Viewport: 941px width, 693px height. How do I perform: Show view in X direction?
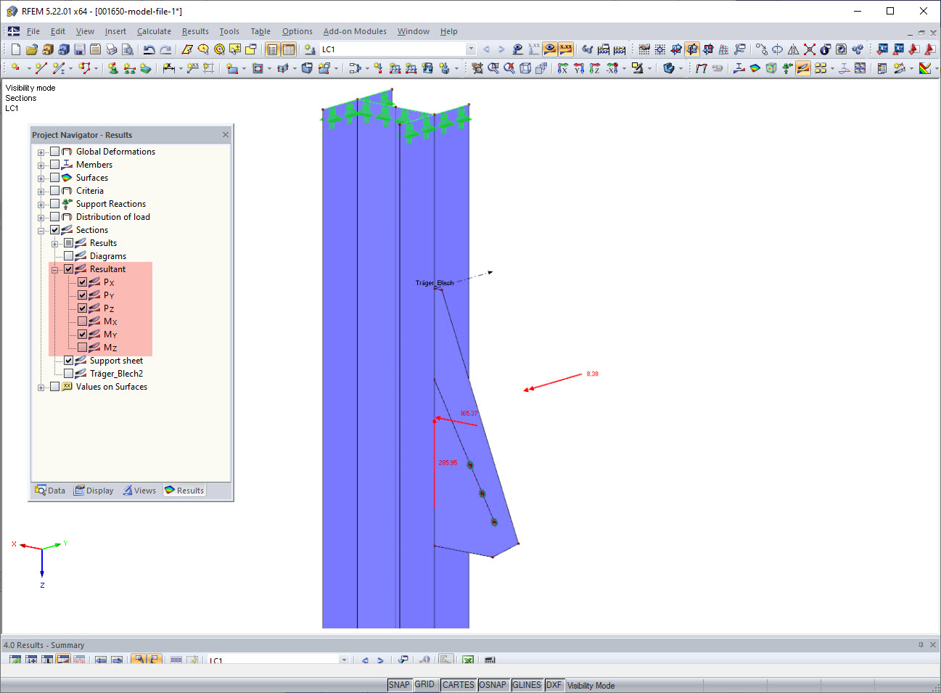563,68
